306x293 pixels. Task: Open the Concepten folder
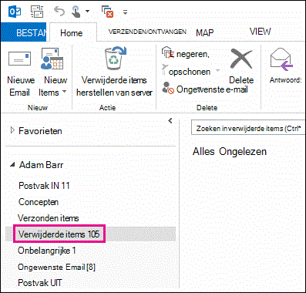[x=39, y=202]
